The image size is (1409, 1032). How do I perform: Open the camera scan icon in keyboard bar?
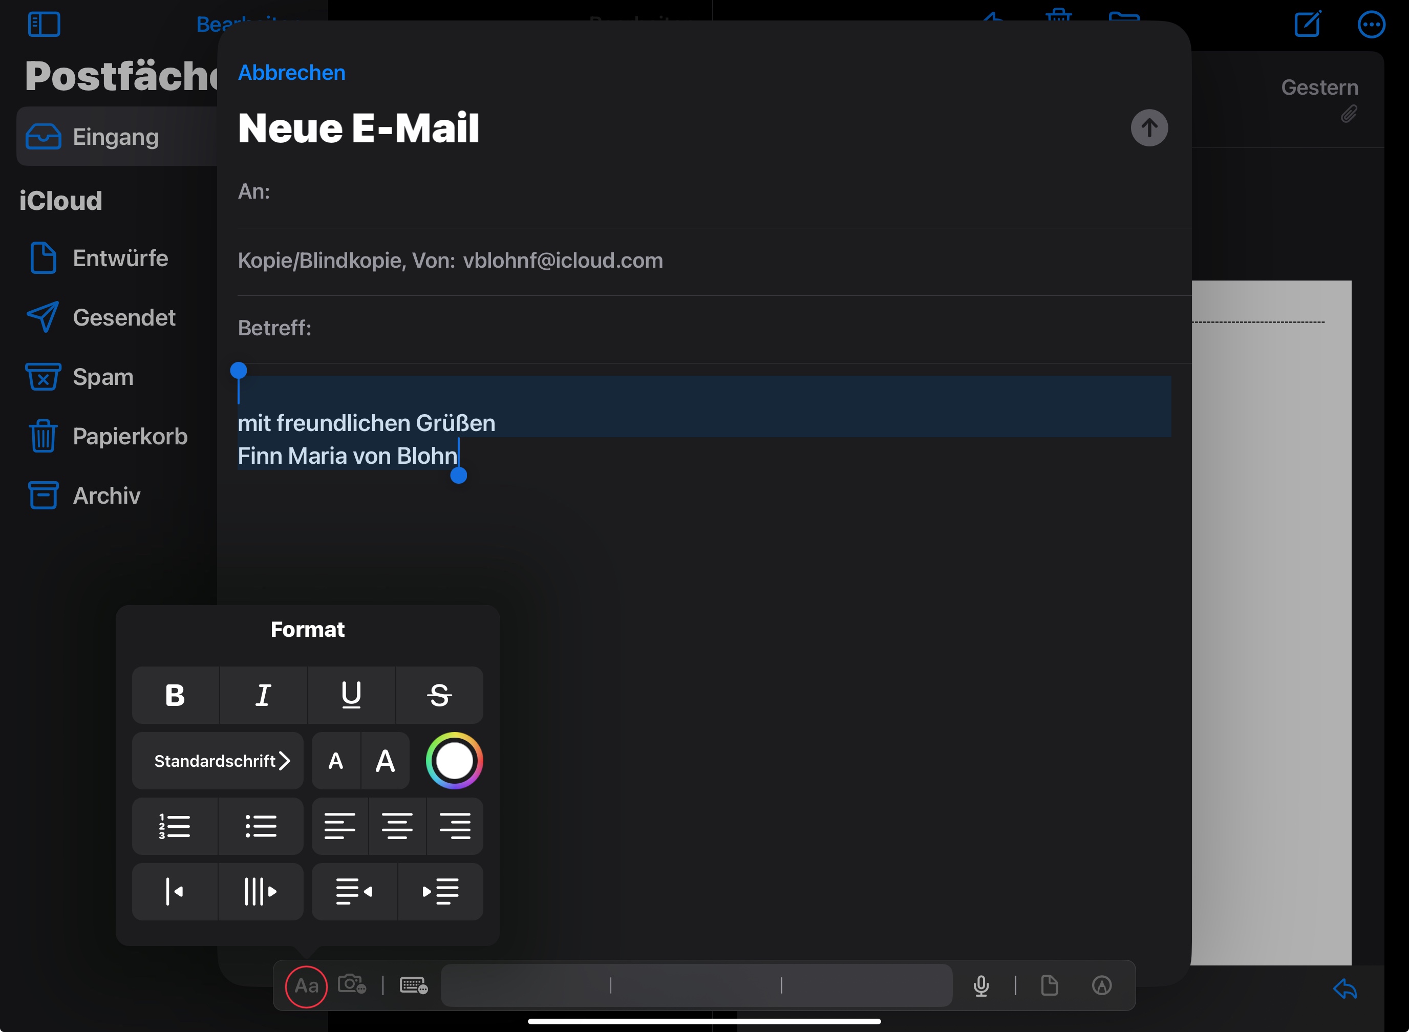tap(352, 984)
